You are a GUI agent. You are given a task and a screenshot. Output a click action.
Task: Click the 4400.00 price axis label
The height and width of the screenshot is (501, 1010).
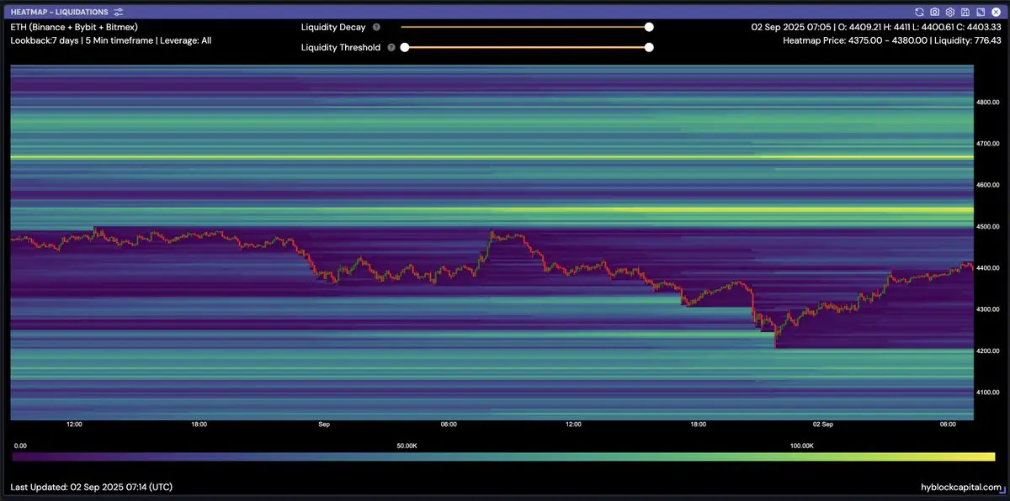point(987,268)
